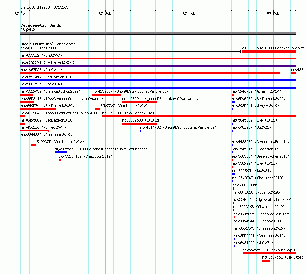306x274 pixels.
Task: Select nsv3354944 (Audano2019) label
Action: click(257, 221)
